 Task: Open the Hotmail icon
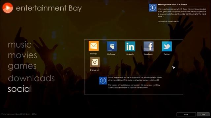94,46
